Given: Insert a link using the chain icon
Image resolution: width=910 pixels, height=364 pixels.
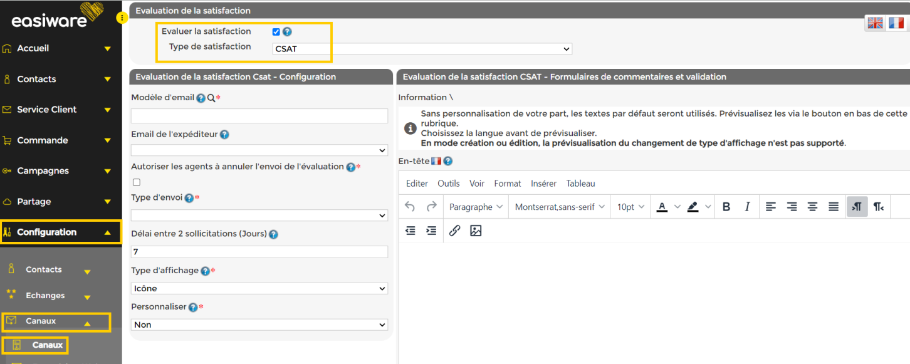Looking at the screenshot, I should (455, 231).
